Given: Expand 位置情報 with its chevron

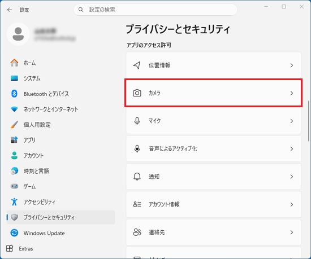Looking at the screenshot, I should (292, 65).
